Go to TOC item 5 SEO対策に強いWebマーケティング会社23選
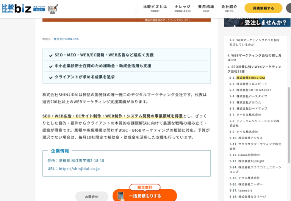The height and width of the screenshot is (201, 291). [x=254, y=69]
